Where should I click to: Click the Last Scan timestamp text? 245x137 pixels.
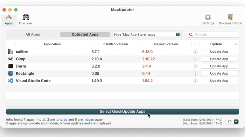pyautogui.click(x=203, y=120)
